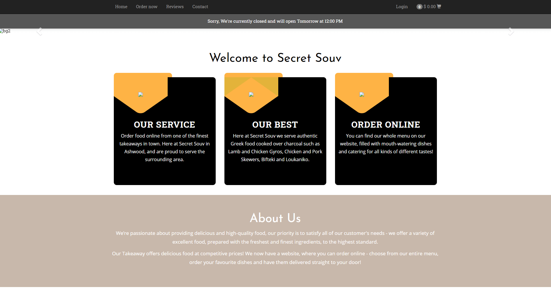Click the Order Online card image icon

pyautogui.click(x=362, y=94)
